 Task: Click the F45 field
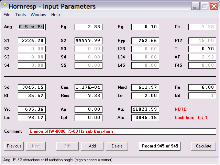202,65
